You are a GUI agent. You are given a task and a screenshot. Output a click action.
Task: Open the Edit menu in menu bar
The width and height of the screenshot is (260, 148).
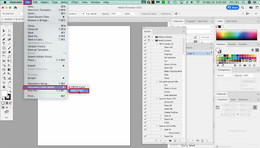pyautogui.click(x=35, y=2)
